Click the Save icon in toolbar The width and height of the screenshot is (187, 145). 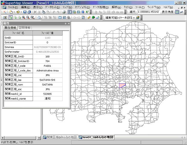click(x=25, y=12)
